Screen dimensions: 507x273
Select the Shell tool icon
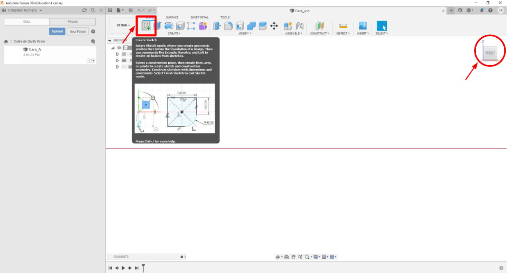pos(240,26)
